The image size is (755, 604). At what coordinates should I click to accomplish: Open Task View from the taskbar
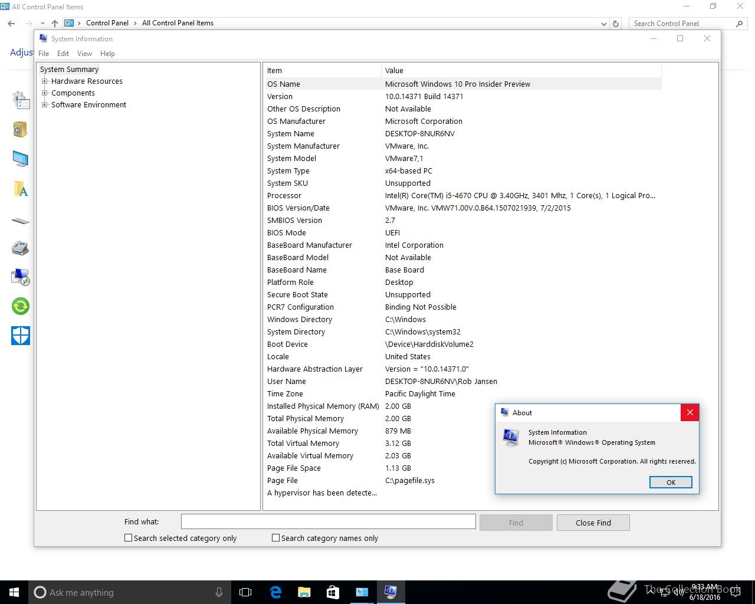245,592
